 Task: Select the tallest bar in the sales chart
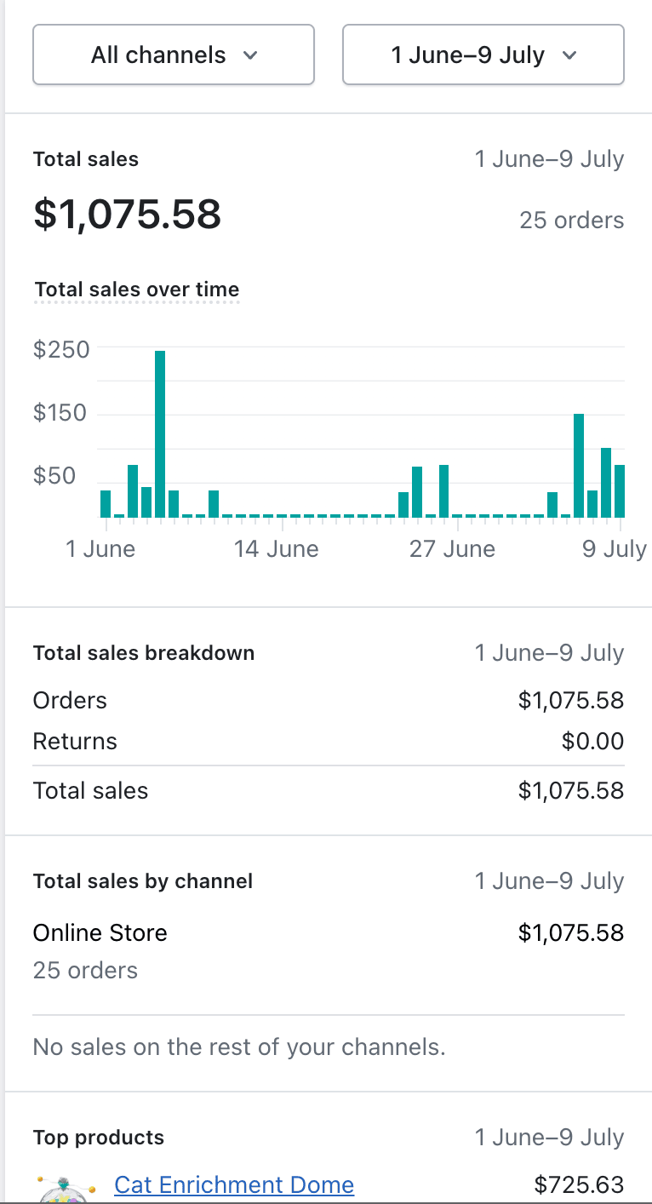point(160,433)
